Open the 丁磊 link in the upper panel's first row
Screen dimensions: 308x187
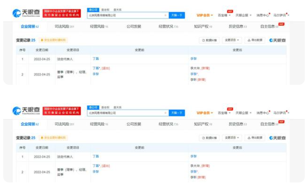[x=96, y=59]
